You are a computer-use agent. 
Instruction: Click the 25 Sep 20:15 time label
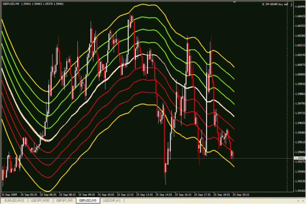pyautogui.click(x=240, y=195)
